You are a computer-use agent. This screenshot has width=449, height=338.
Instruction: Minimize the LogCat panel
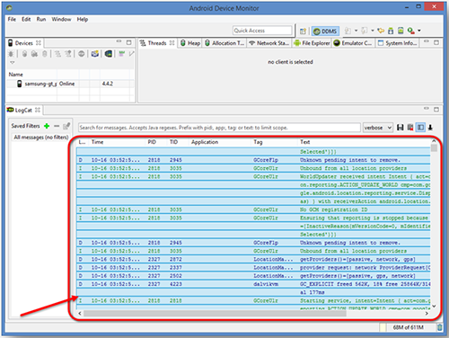point(427,109)
